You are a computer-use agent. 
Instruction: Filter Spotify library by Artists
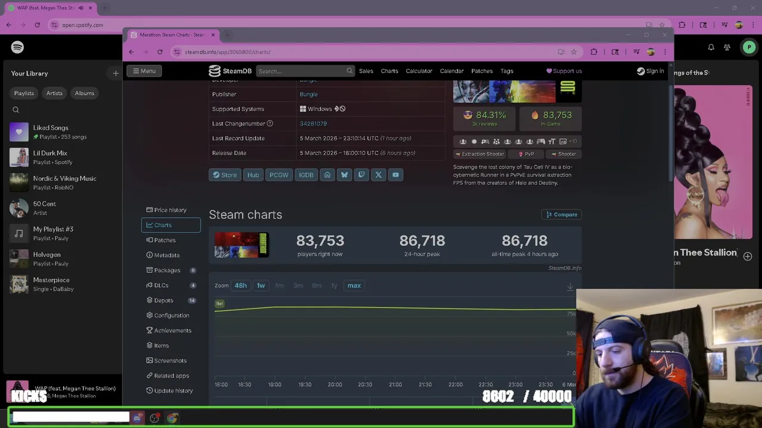click(x=54, y=93)
